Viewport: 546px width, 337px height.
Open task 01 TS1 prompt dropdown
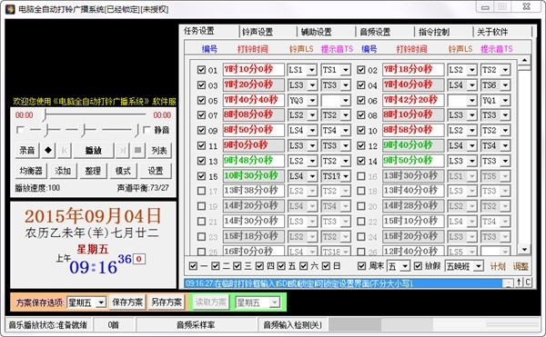click(x=346, y=70)
